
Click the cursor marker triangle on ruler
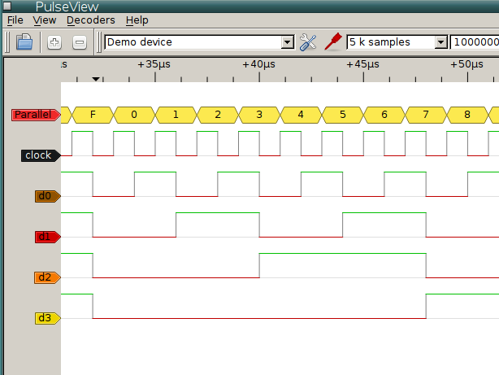(x=96, y=79)
